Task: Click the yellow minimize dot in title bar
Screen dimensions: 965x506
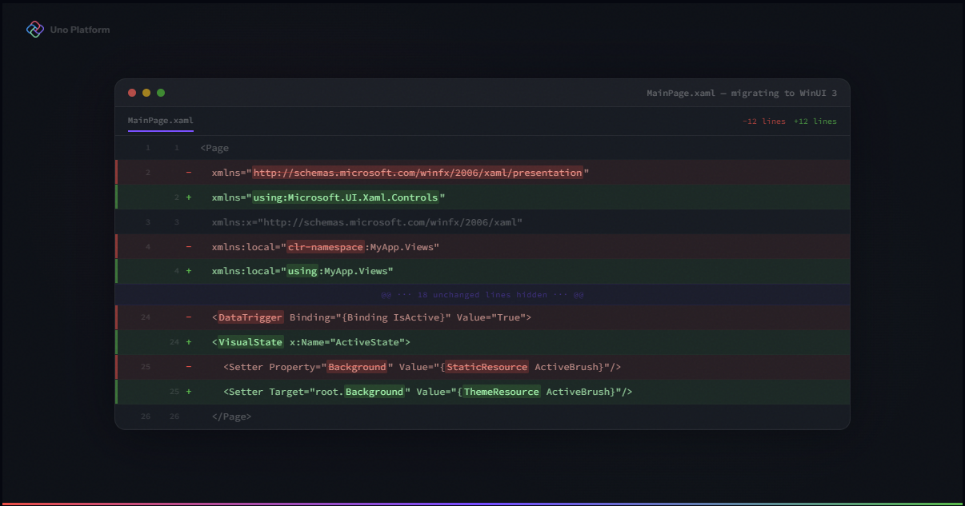Action: 146,93
